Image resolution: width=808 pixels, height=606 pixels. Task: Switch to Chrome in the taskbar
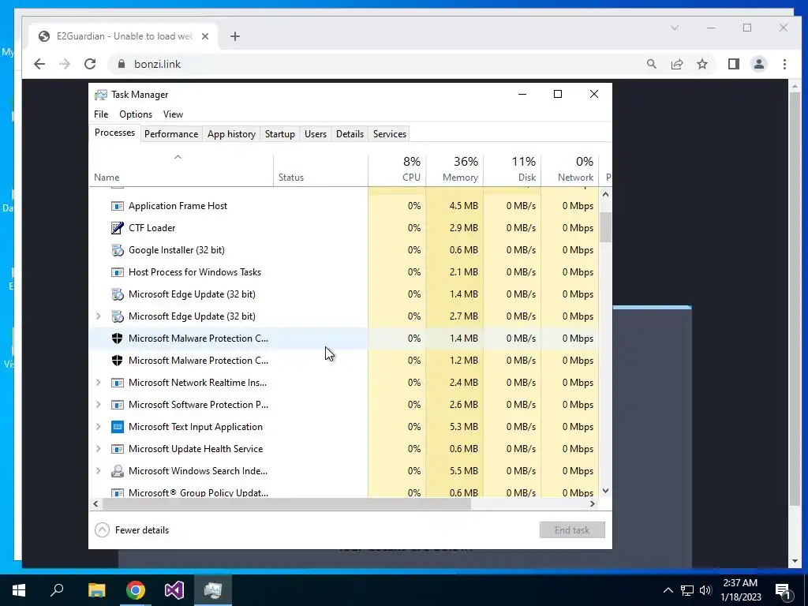pos(136,590)
